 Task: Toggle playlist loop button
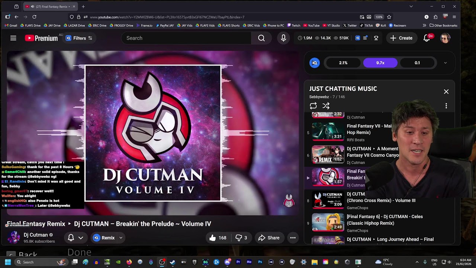313,106
